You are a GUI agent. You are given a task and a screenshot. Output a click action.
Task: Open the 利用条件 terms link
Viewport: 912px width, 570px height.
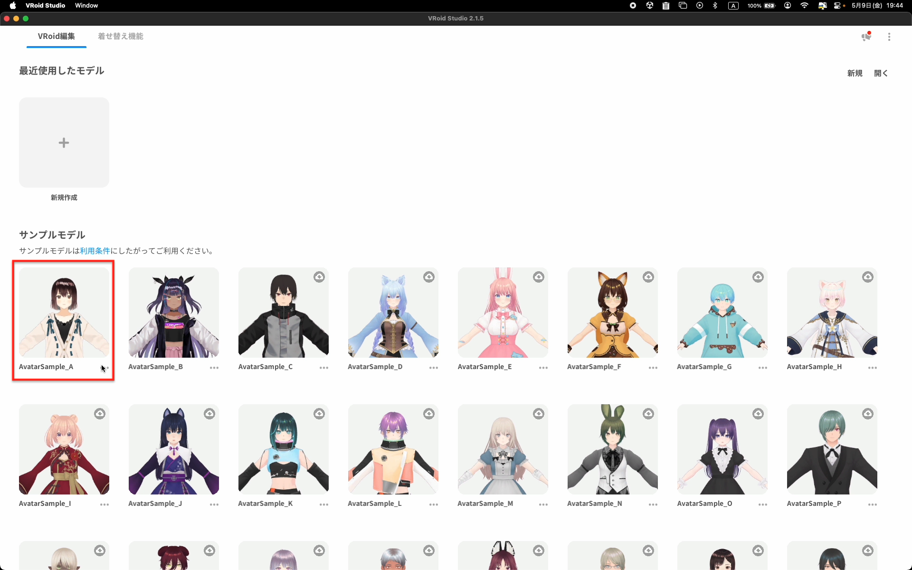(x=95, y=251)
